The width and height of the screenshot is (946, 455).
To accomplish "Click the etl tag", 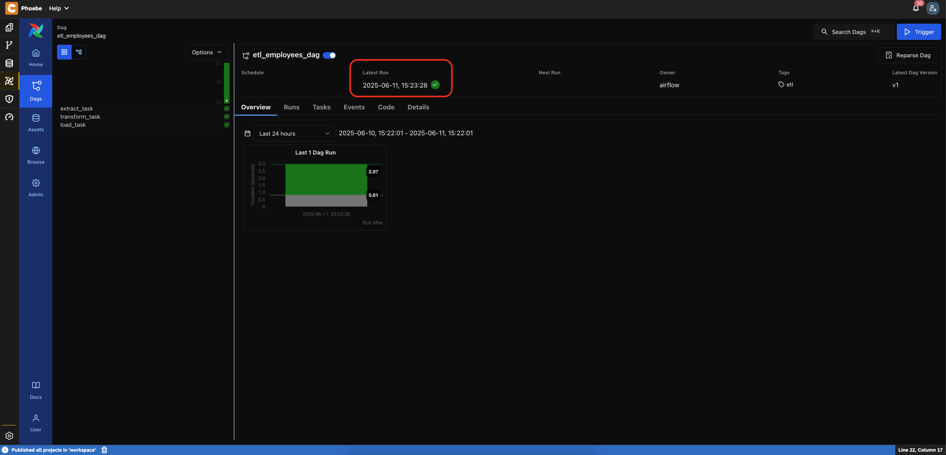I will click(786, 85).
